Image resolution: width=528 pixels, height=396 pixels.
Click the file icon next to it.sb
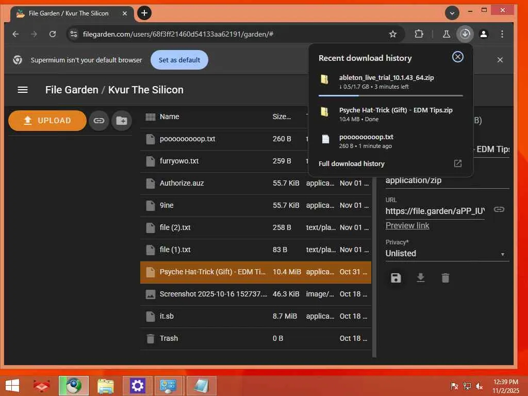pos(150,316)
